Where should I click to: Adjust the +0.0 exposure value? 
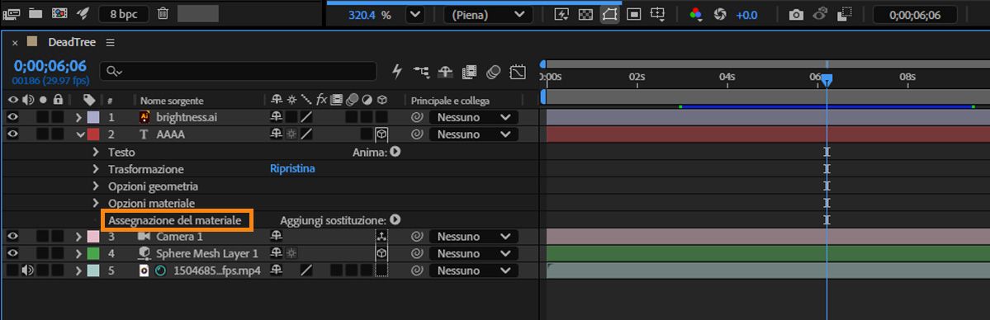(x=746, y=15)
